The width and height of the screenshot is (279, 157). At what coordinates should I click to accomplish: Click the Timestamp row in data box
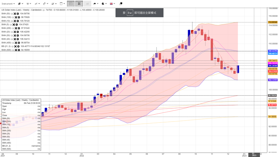(x=21, y=103)
